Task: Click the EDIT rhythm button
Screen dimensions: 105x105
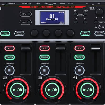Action: [x=96, y=22]
